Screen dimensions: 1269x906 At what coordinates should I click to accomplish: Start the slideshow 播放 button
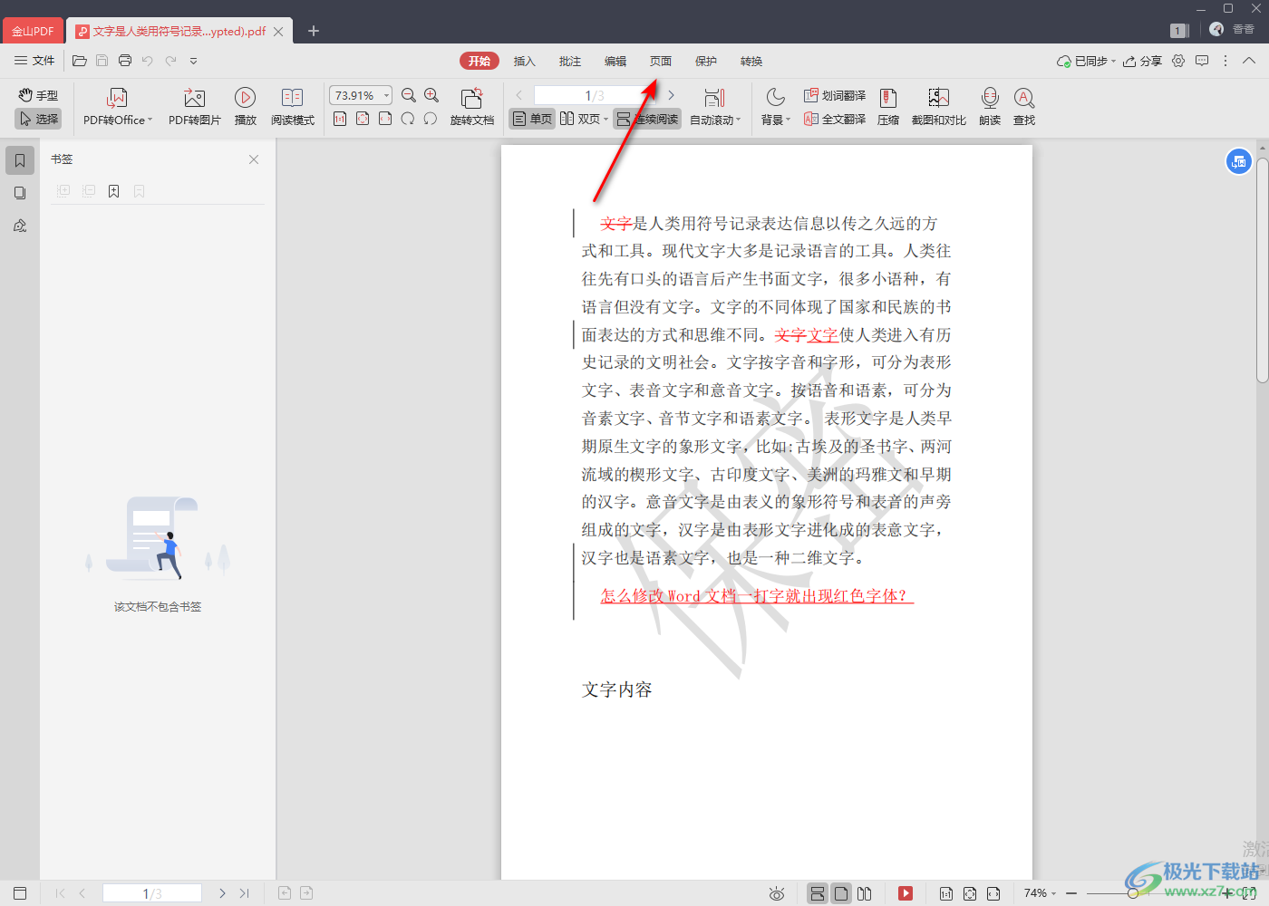coord(245,106)
